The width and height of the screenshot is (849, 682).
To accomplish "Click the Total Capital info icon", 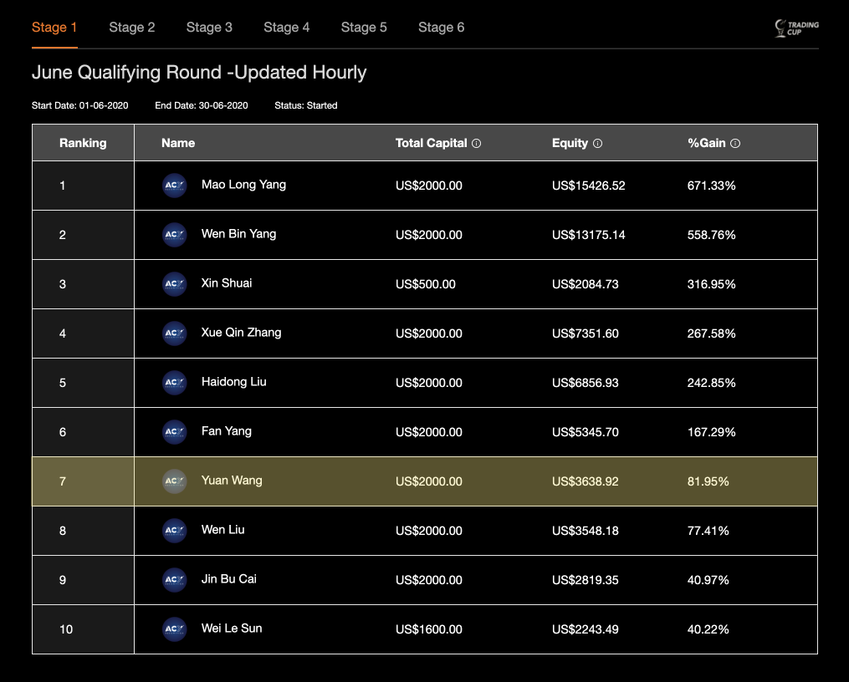I will tap(477, 143).
